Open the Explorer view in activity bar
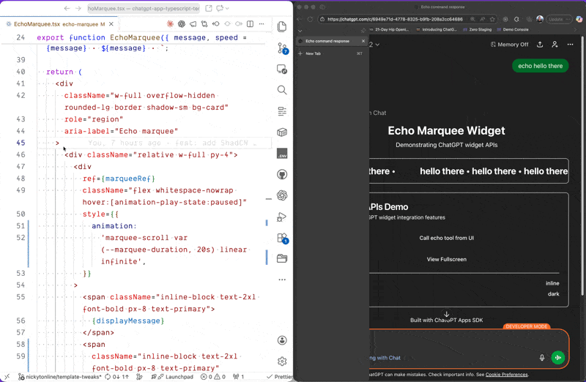This screenshot has width=586, height=382. (x=282, y=26)
